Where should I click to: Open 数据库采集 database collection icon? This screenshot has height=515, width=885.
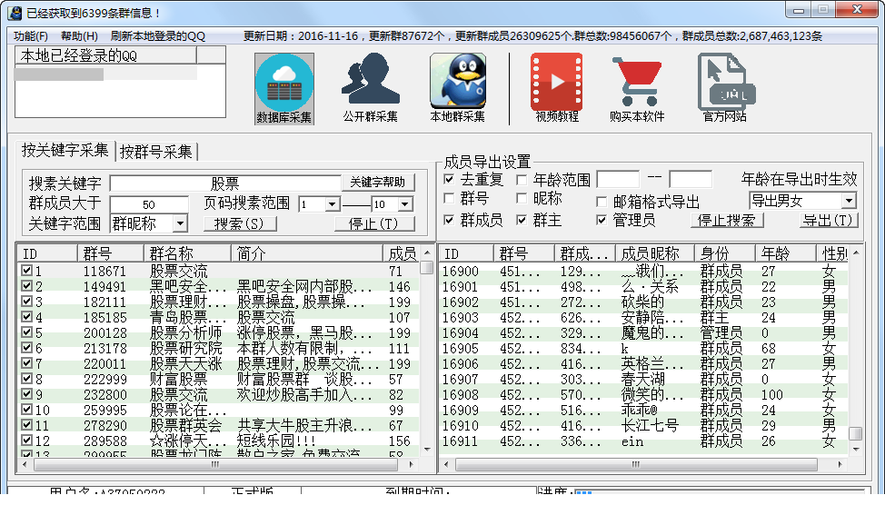pos(283,82)
